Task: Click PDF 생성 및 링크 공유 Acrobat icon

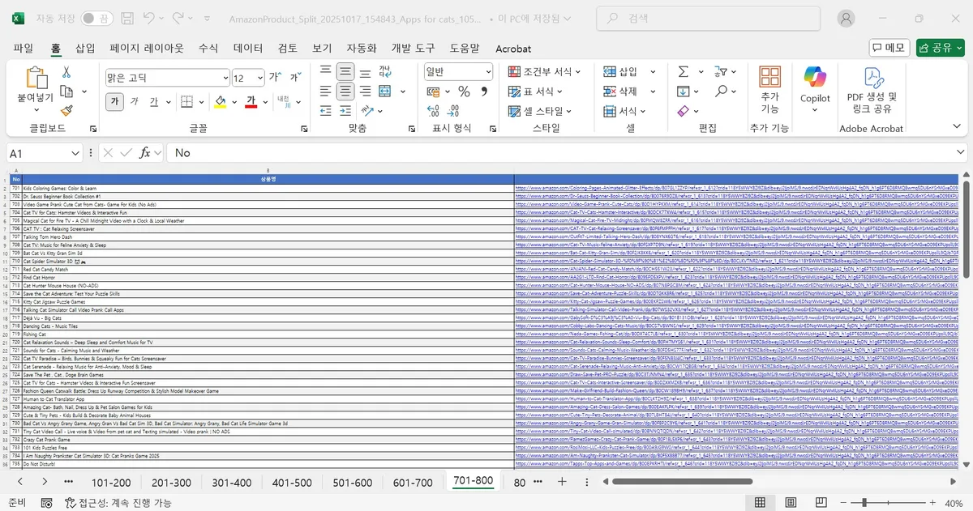Action: (872, 89)
